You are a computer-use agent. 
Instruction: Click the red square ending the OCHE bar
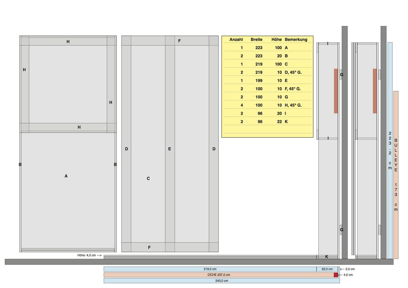336,275
